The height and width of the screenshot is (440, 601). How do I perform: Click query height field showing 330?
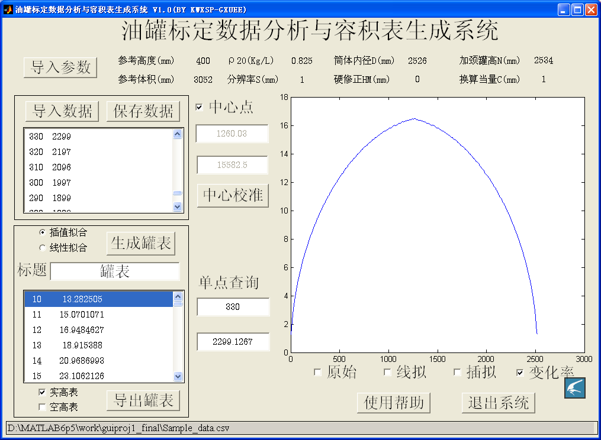233,307
